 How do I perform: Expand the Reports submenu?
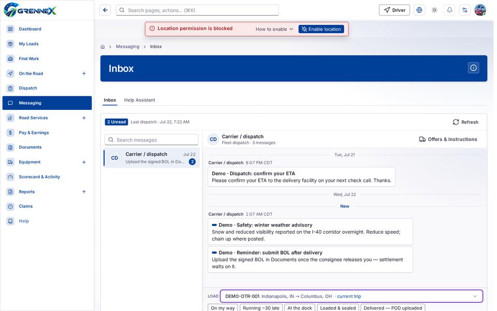(x=84, y=192)
